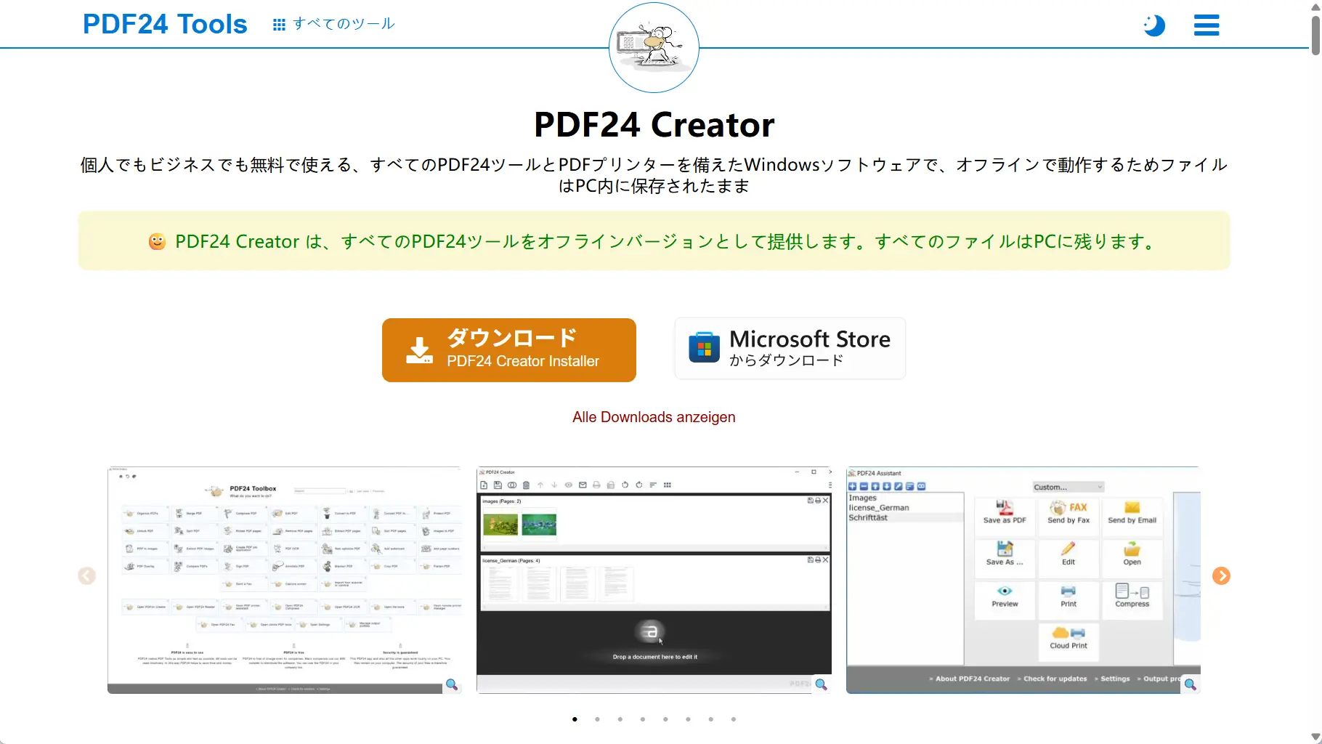Open the PDF24 Creator editor screenshot thumbnail
1322x744 pixels.
654,580
